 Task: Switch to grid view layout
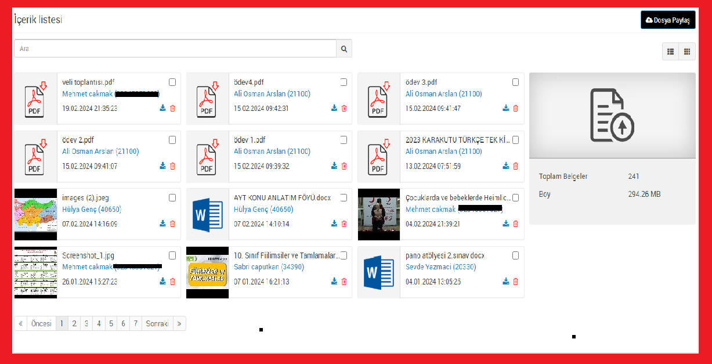687,52
